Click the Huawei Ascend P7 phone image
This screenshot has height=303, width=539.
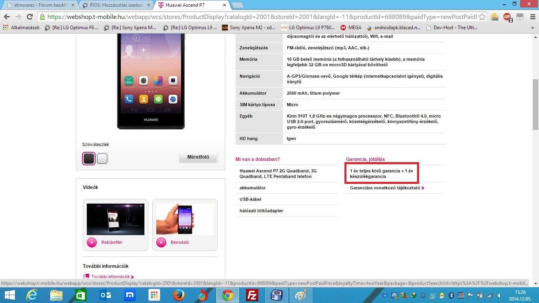[x=151, y=82]
